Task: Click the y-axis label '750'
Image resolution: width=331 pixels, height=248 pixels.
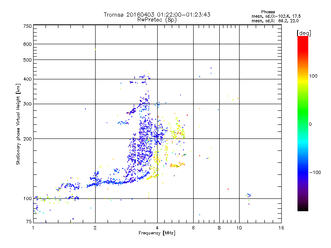Action: (x=27, y=26)
